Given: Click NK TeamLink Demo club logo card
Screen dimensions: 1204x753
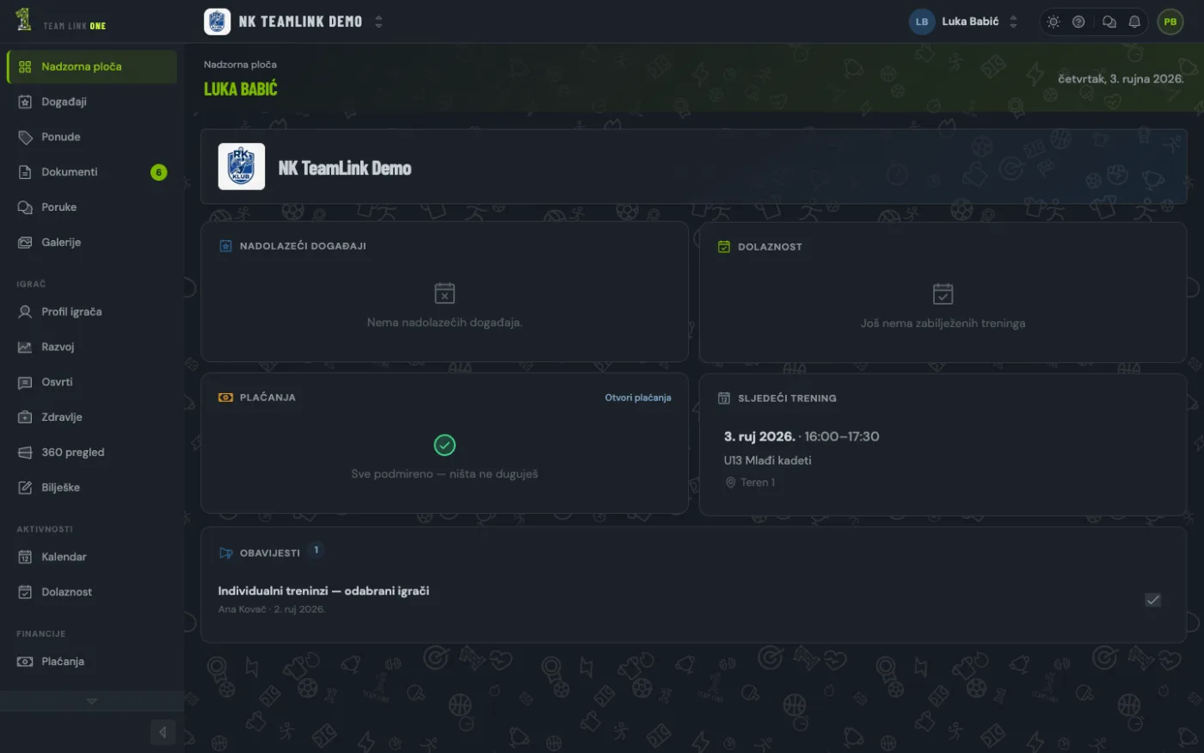Looking at the screenshot, I should tap(242, 167).
